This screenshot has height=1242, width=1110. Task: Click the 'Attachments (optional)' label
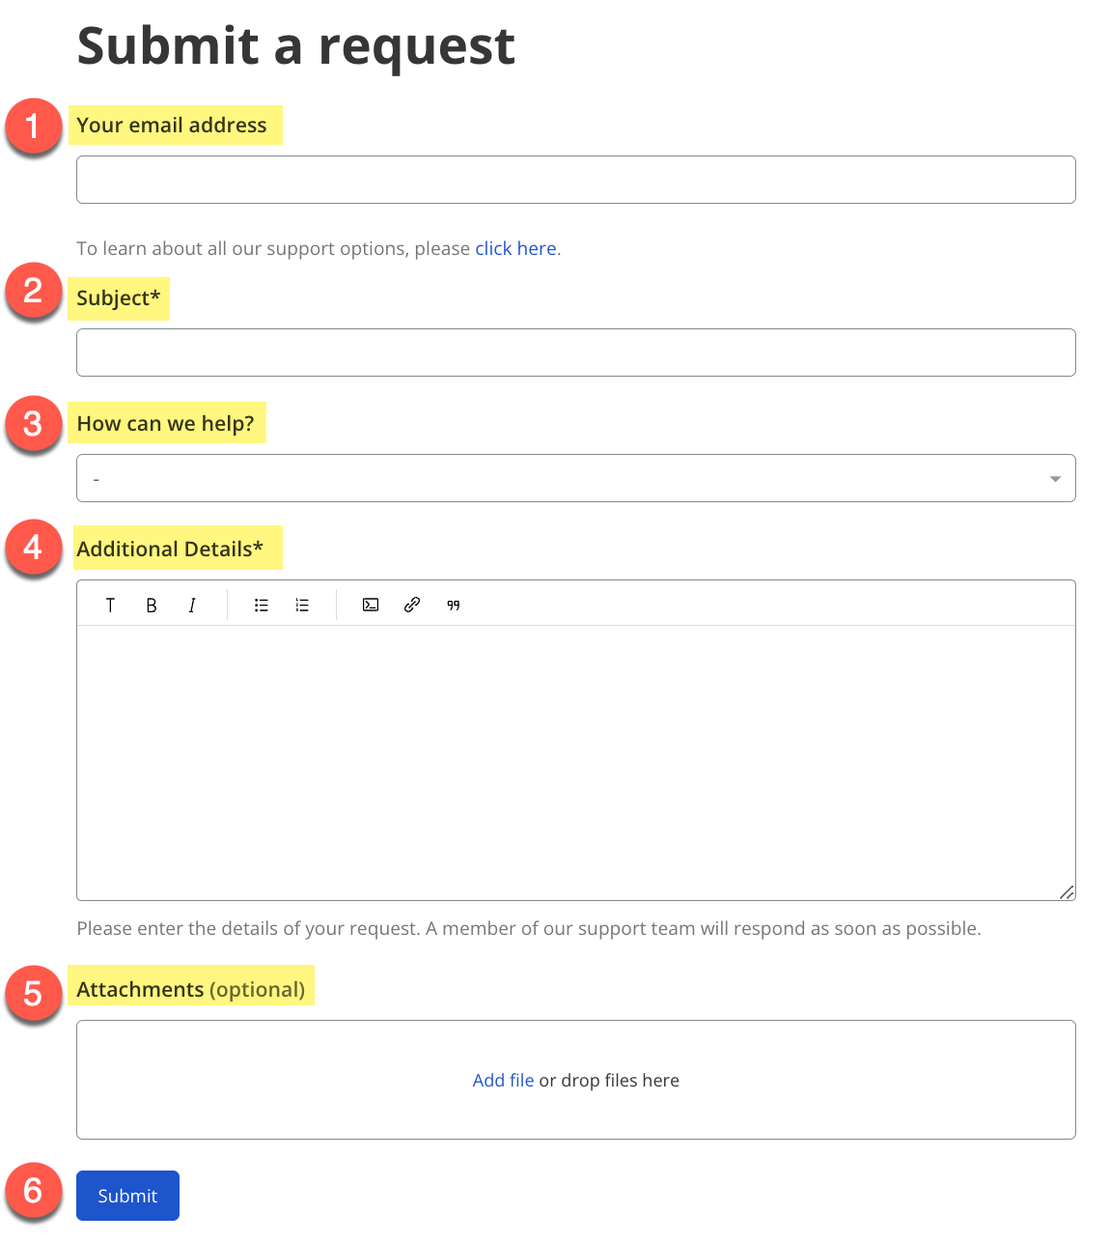191,990
